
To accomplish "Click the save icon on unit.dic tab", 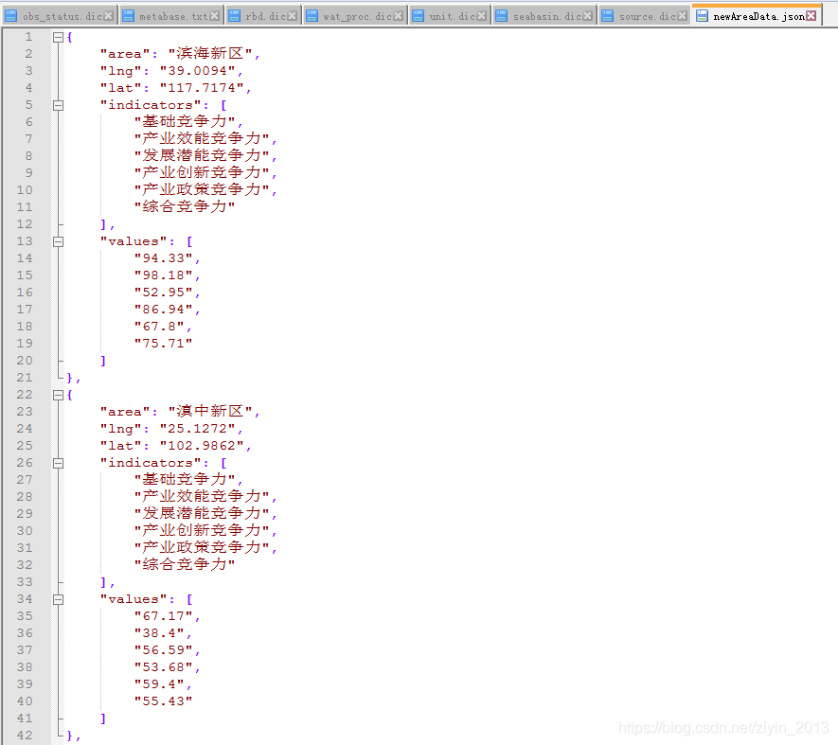I will [x=418, y=16].
